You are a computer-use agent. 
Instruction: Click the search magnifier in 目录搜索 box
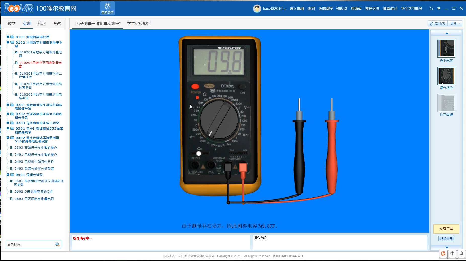coord(57,244)
